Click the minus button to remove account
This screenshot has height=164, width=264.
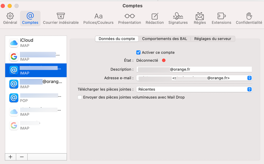click(x=22, y=157)
